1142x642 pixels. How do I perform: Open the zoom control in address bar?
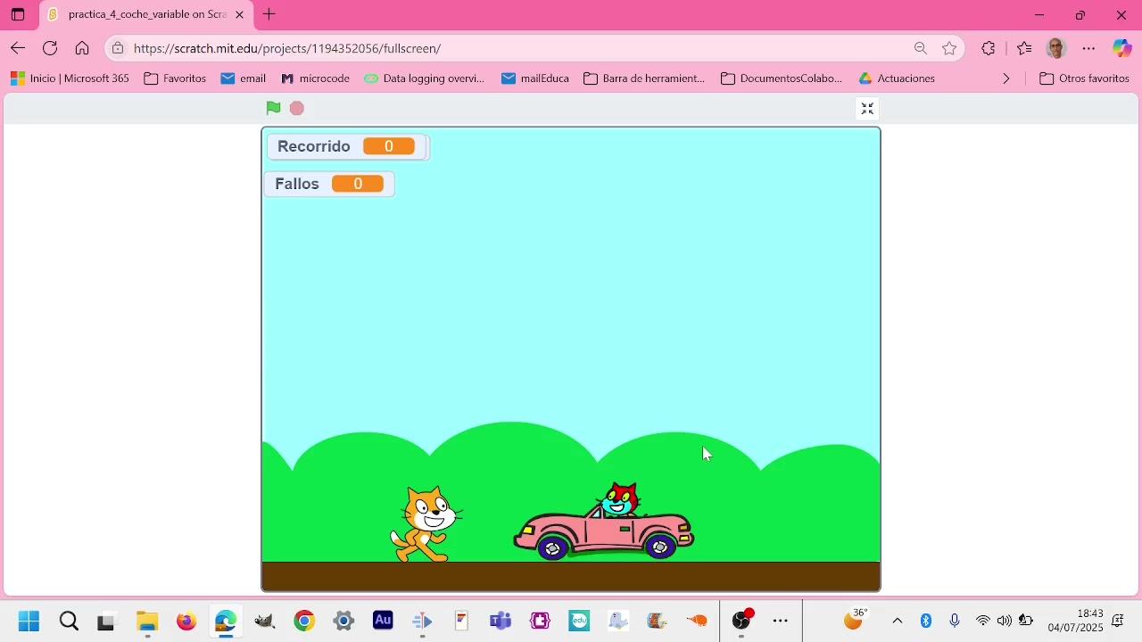pyautogui.click(x=921, y=48)
